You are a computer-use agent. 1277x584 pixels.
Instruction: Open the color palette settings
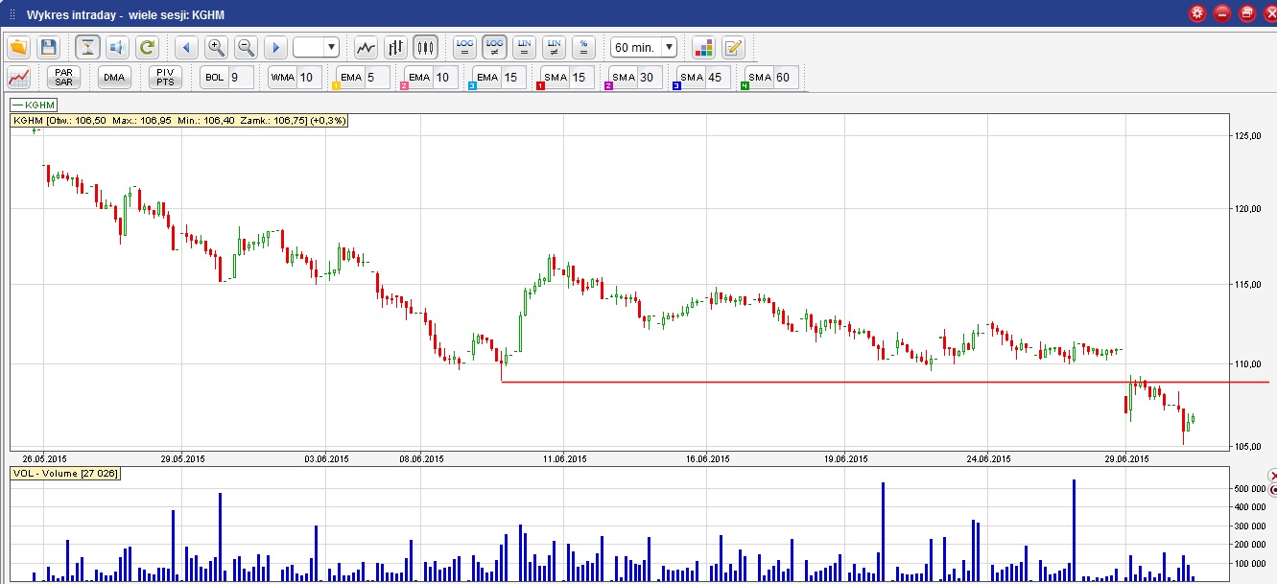[x=703, y=47]
